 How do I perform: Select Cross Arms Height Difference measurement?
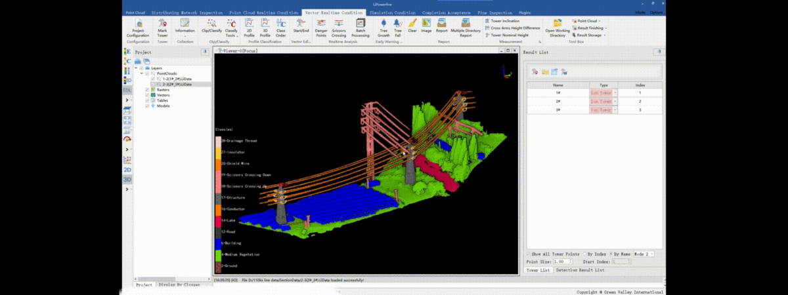513,28
